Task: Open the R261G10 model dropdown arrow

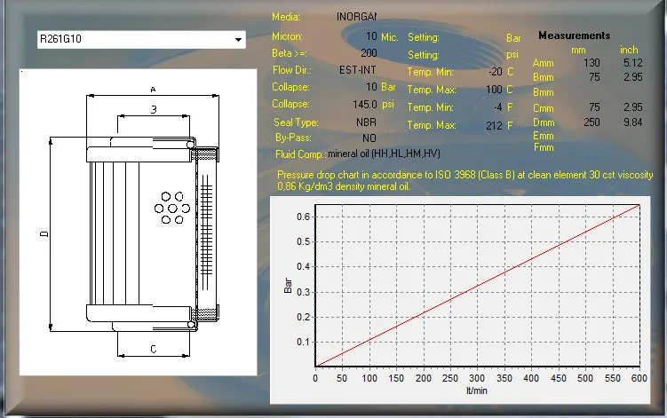Action: point(237,40)
